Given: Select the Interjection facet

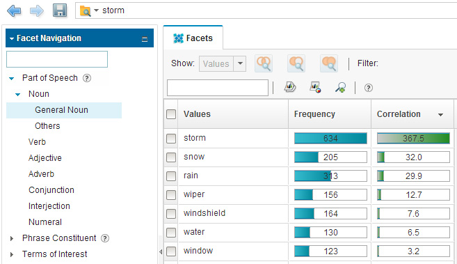Looking at the screenshot, I should [x=49, y=206].
